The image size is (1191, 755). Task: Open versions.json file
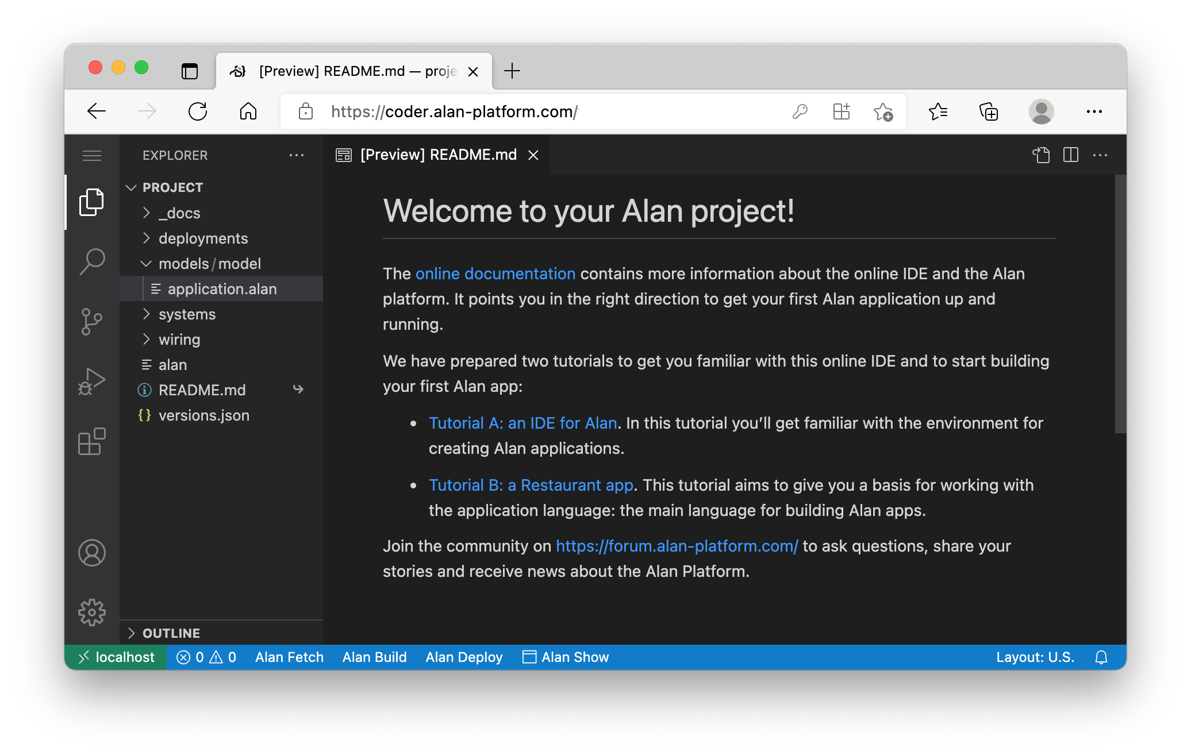[221, 415]
